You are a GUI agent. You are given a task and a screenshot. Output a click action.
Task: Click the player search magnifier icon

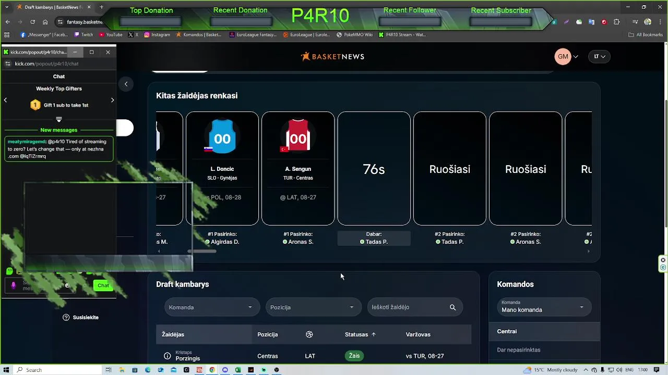[452, 307]
